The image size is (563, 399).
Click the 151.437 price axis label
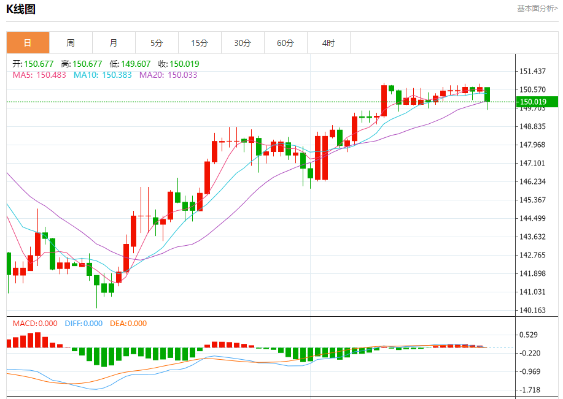click(533, 72)
